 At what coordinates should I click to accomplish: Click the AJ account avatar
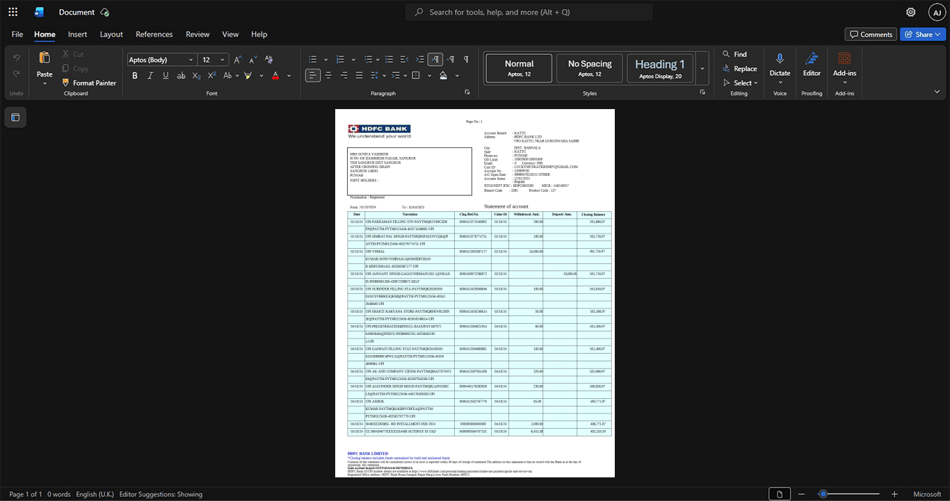[x=937, y=12]
